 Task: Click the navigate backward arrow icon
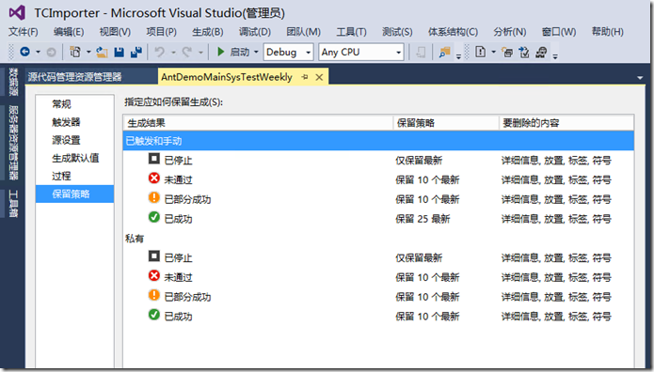coord(25,52)
